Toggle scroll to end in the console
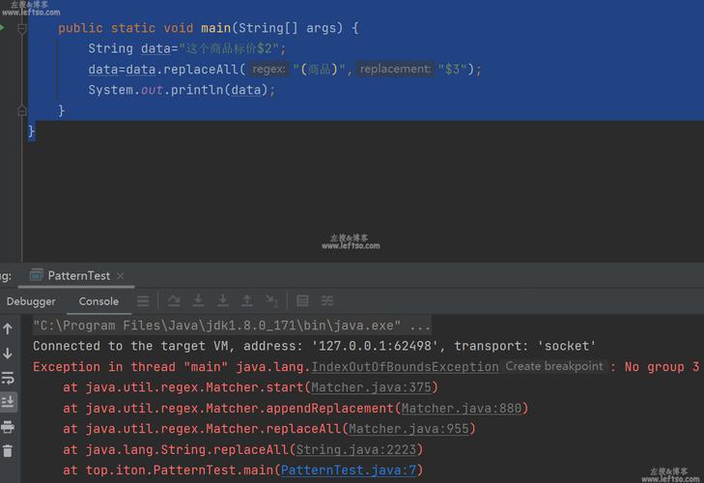The height and width of the screenshot is (483, 704). click(x=8, y=402)
